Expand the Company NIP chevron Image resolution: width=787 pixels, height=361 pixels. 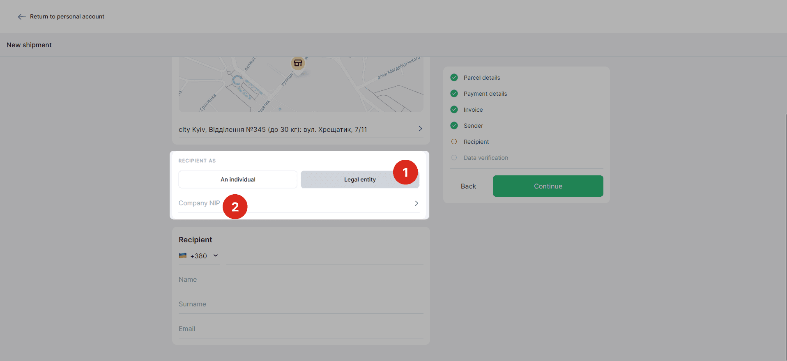[x=416, y=203]
